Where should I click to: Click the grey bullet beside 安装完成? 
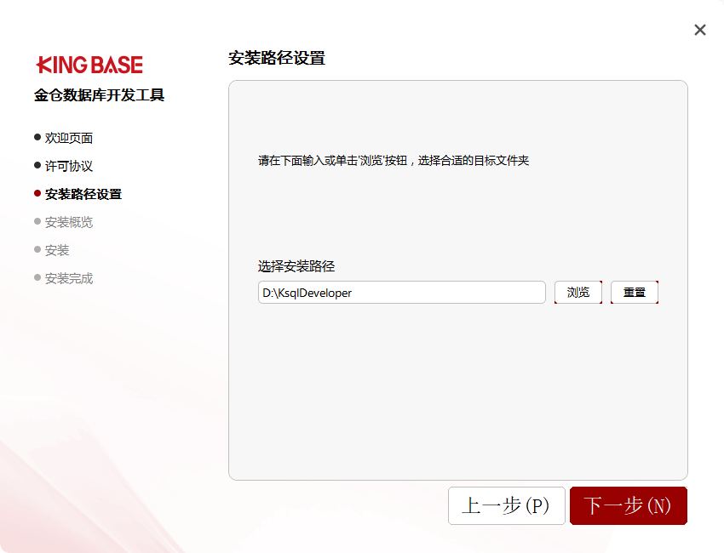tap(37, 277)
